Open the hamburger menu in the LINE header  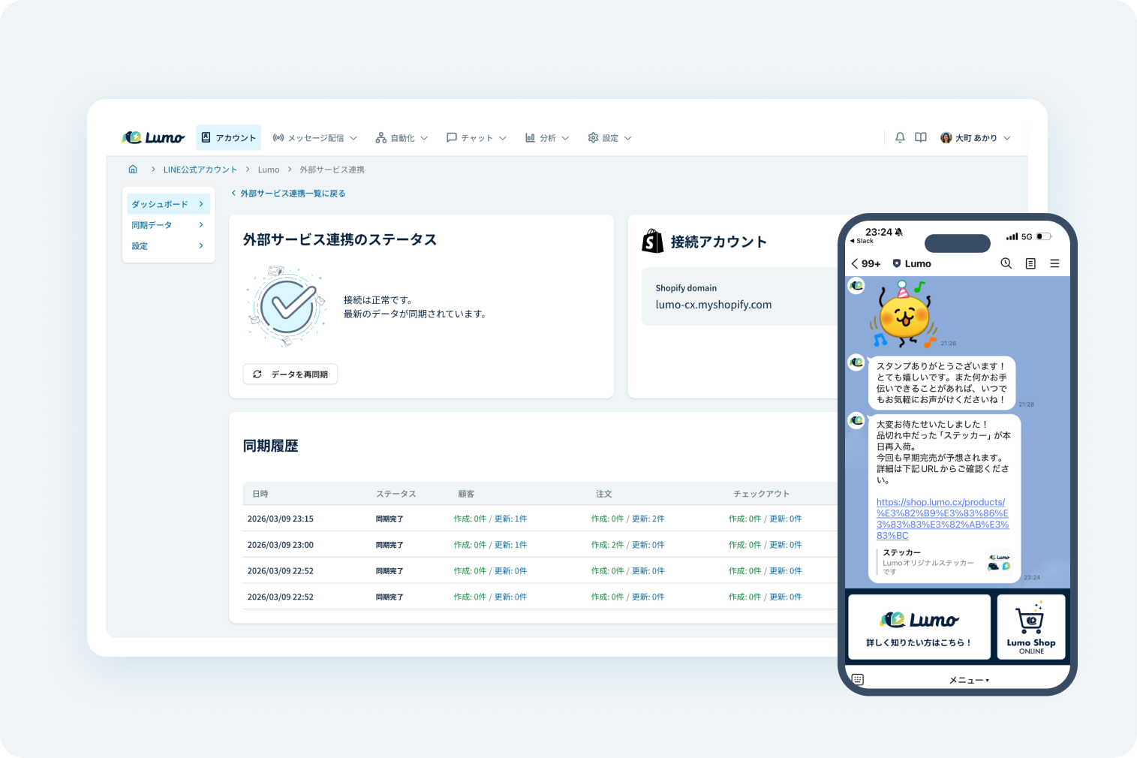1054,263
